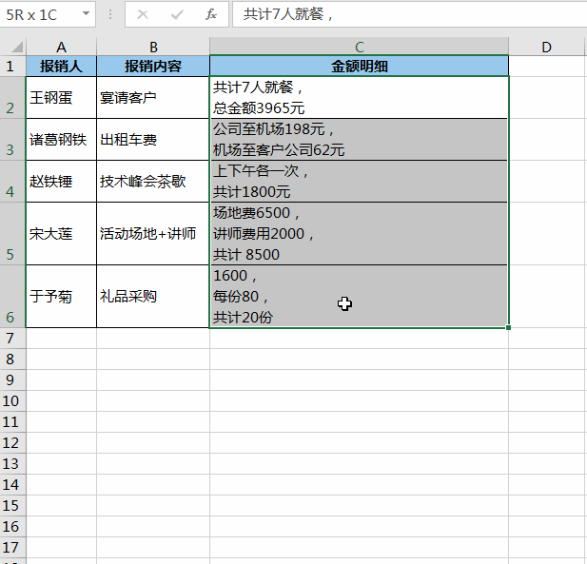Select column B header
Screen dimensions: 587x564
pyautogui.click(x=153, y=48)
